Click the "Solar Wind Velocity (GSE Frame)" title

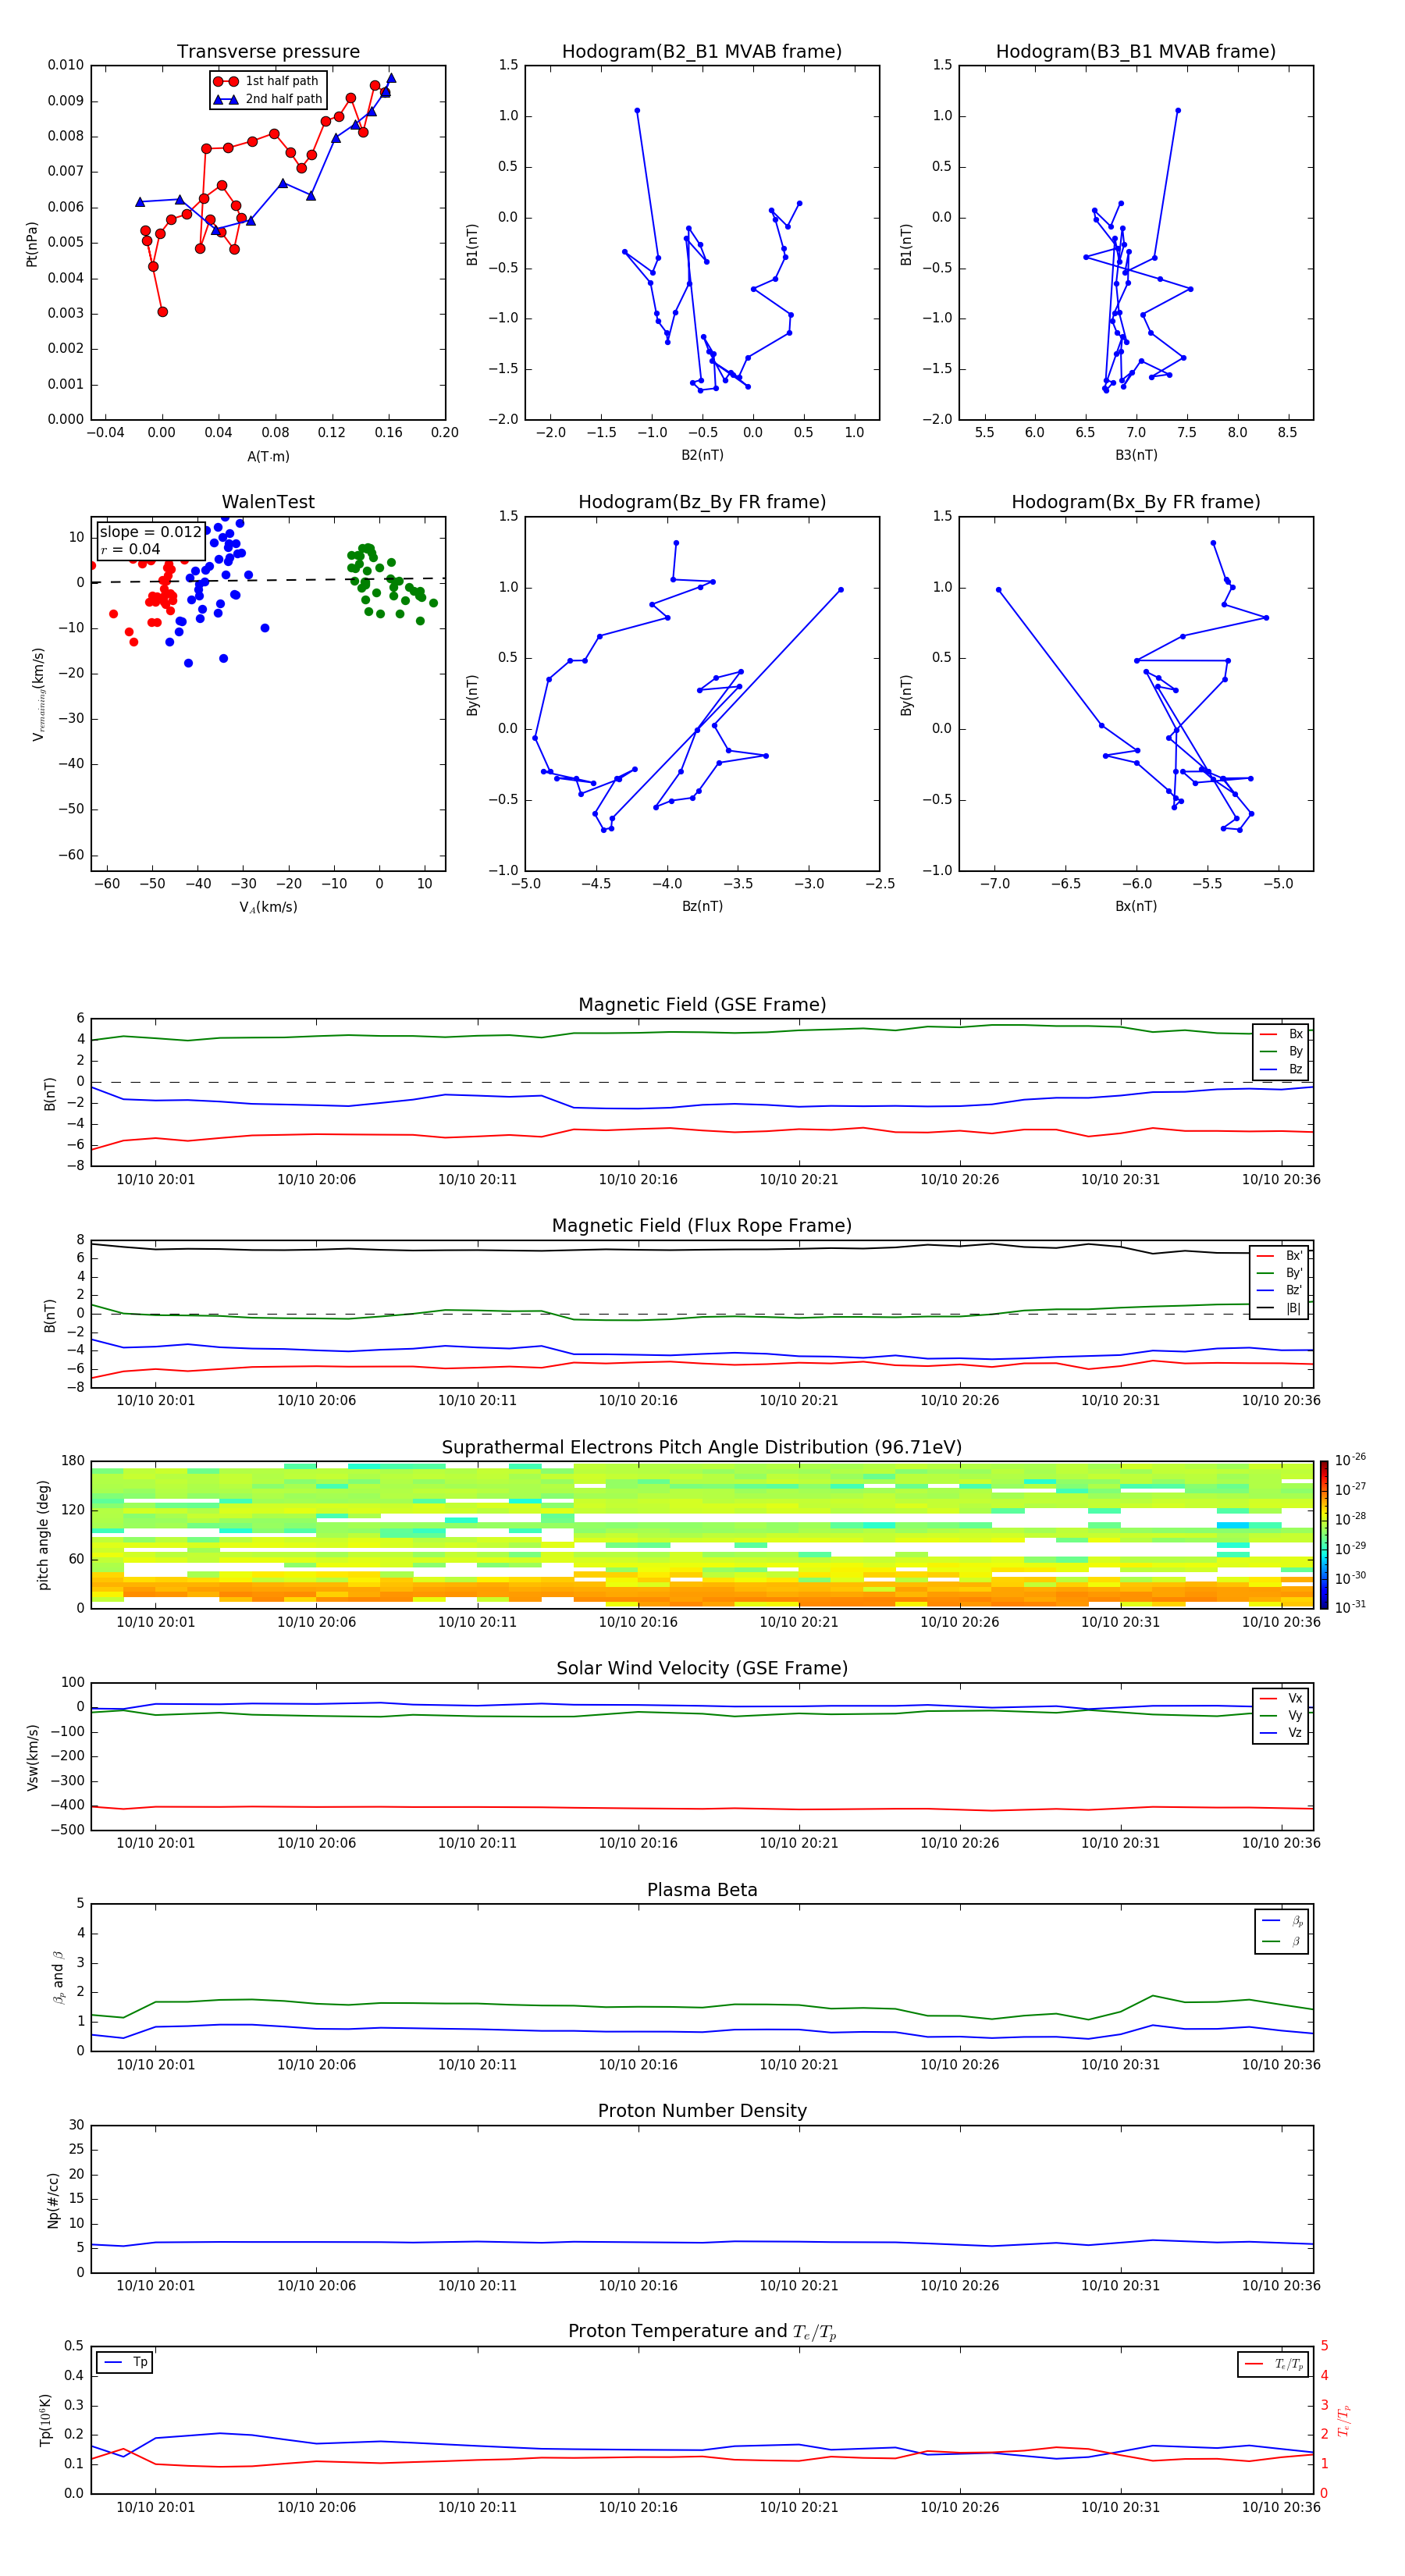[x=702, y=1669]
